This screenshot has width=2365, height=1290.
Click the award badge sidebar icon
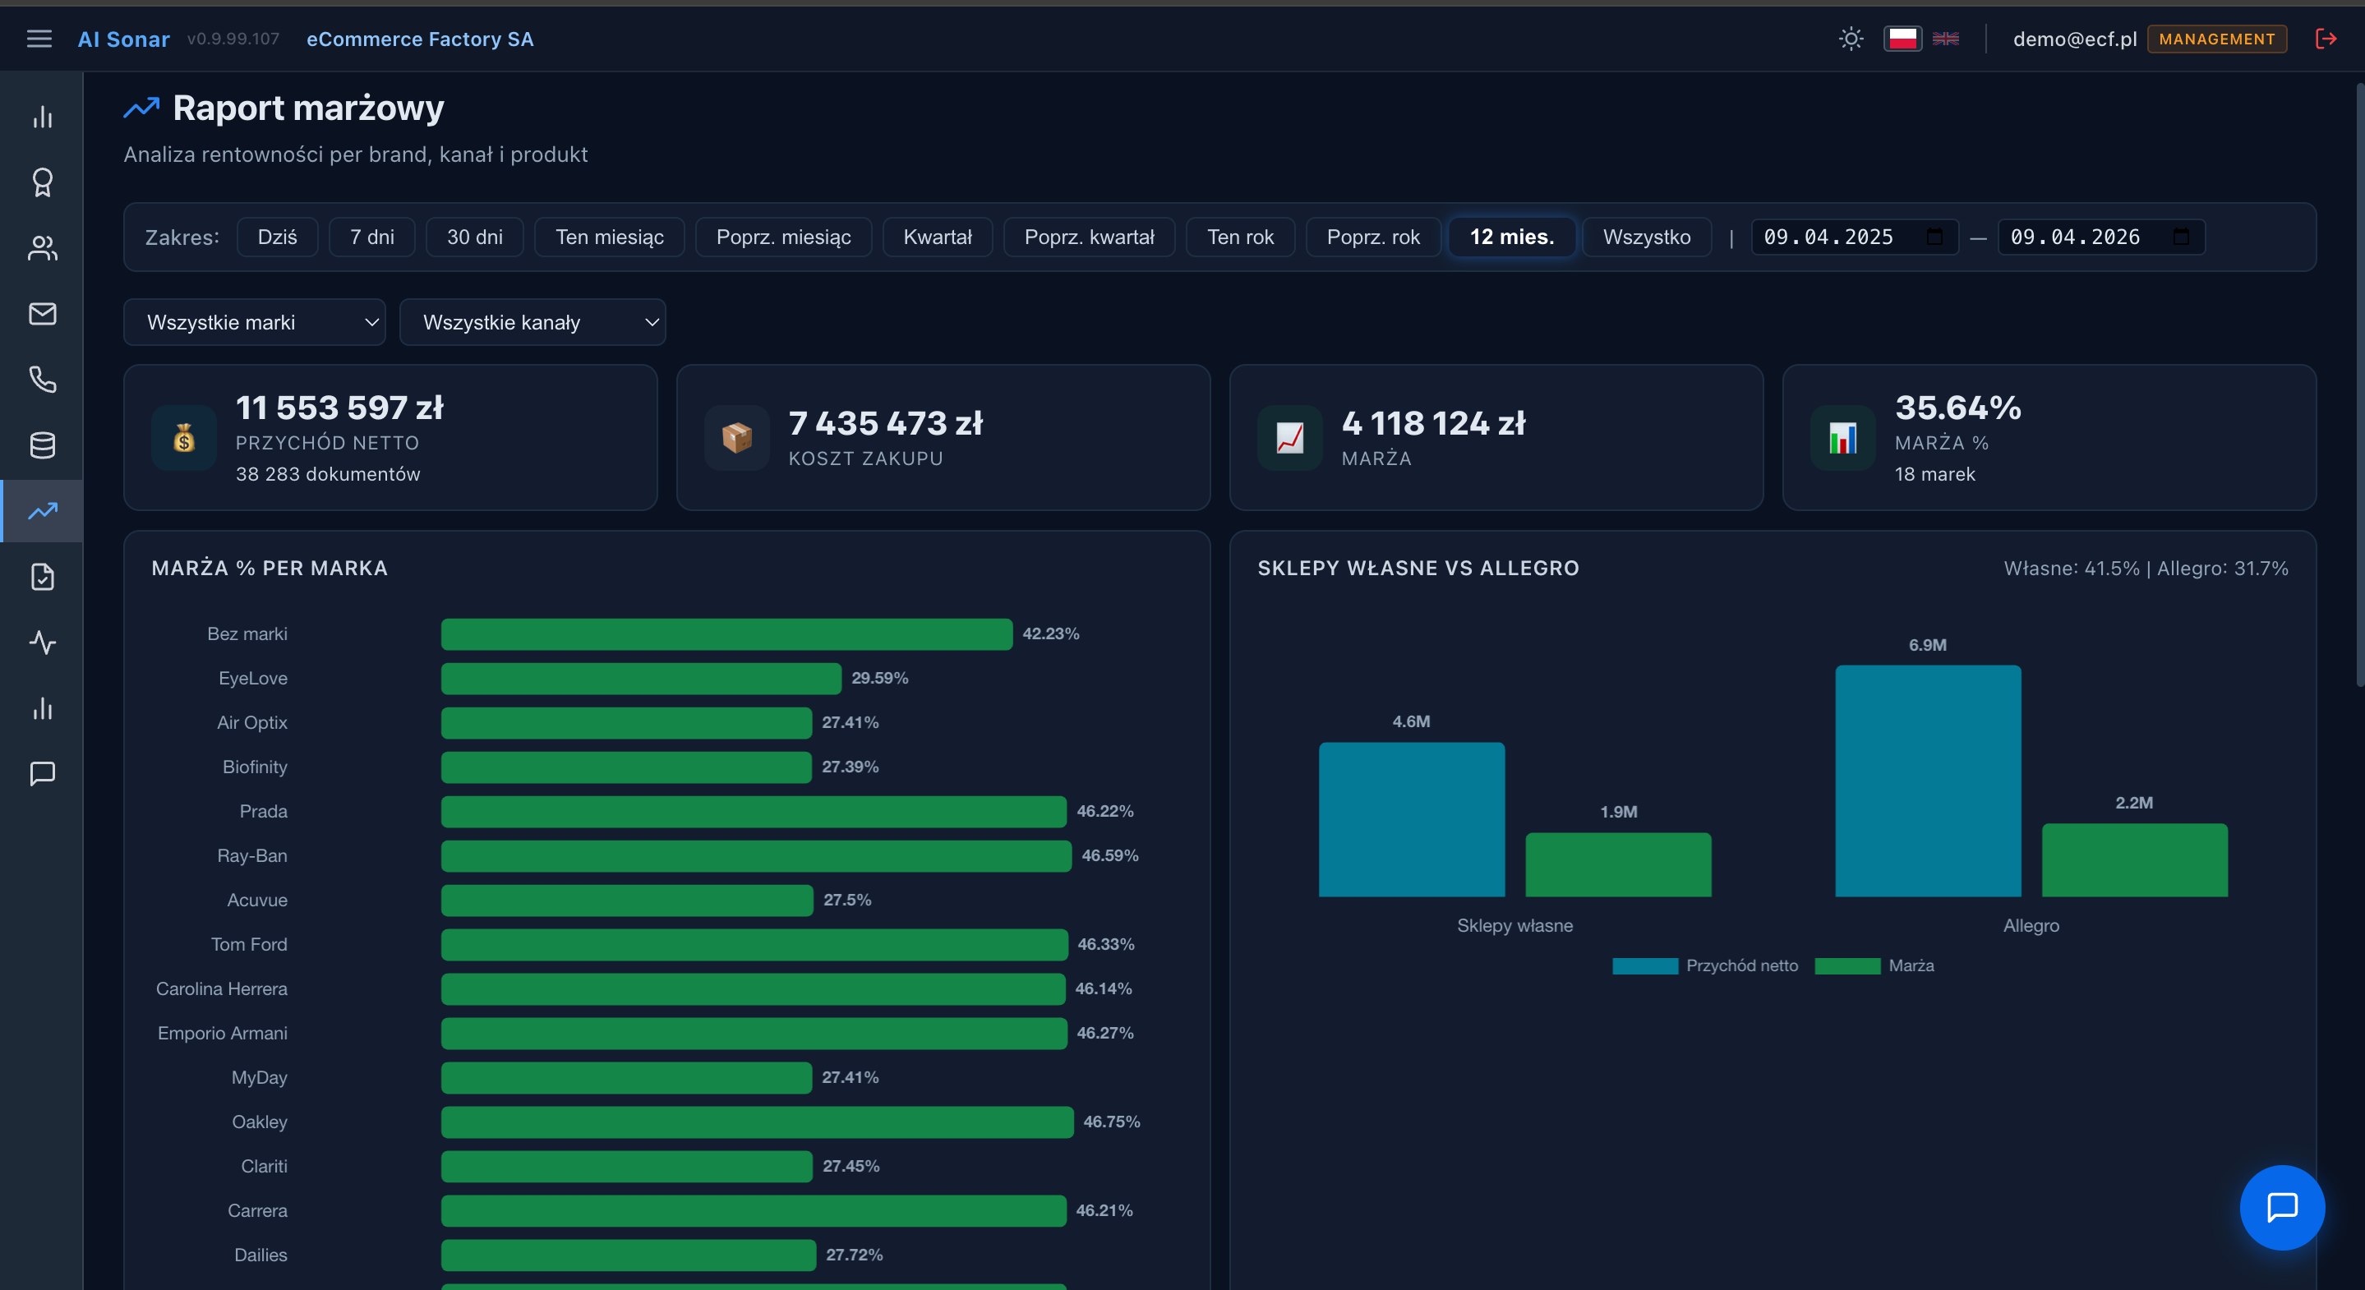point(42,182)
